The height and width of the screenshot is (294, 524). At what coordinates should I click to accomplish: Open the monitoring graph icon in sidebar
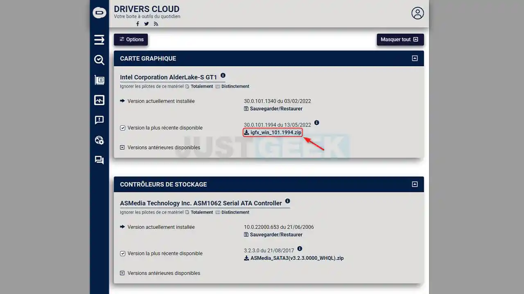pos(99,100)
